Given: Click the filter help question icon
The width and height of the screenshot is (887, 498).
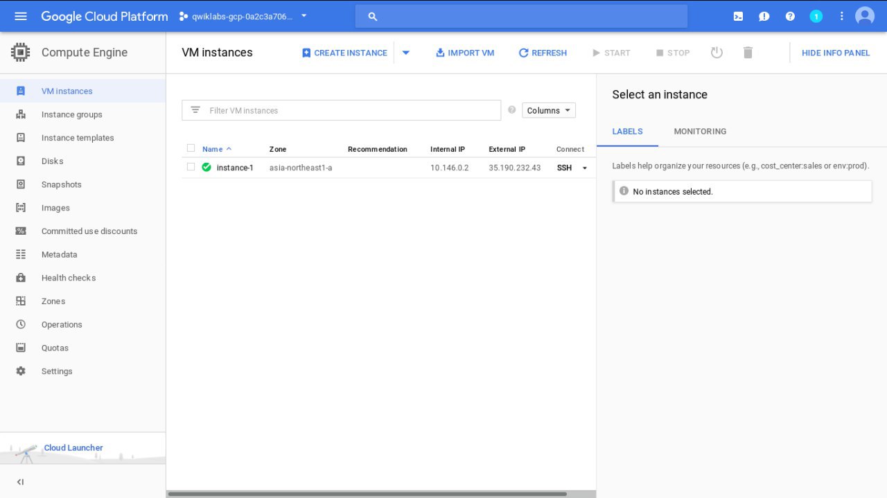Looking at the screenshot, I should (512, 109).
